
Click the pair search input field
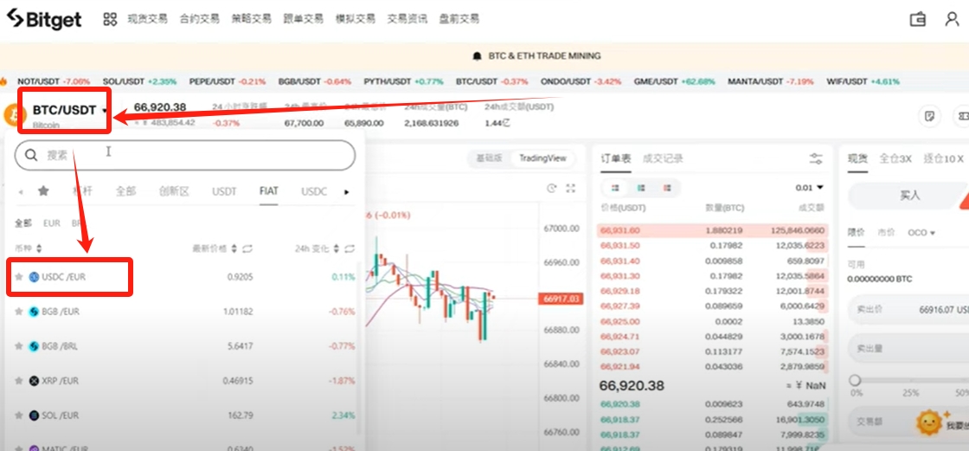(185, 155)
